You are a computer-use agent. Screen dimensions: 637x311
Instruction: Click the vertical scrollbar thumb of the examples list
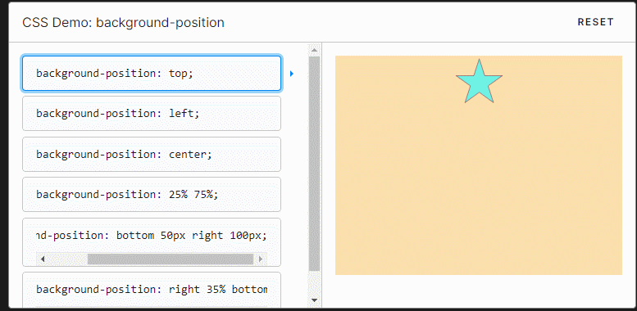(x=315, y=164)
